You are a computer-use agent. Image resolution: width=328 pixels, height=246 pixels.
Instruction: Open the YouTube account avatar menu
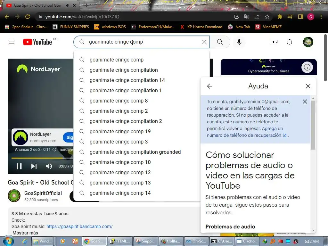pyautogui.click(x=308, y=42)
